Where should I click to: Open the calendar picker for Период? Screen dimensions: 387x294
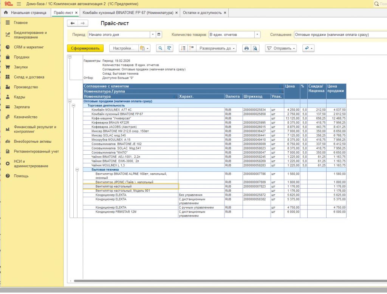coord(159,34)
